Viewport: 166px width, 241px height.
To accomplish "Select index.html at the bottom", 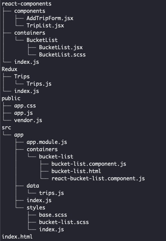I will [x=17, y=237].
